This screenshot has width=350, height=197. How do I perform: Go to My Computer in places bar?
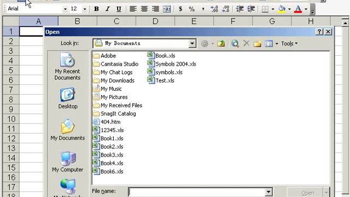[x=68, y=161]
